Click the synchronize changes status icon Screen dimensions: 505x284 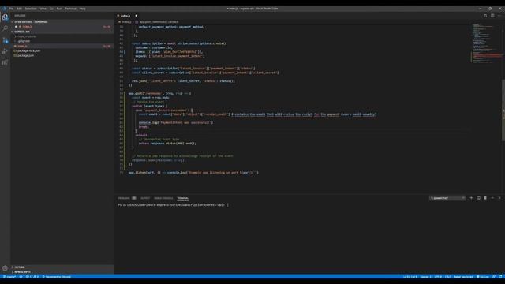(x=21, y=277)
